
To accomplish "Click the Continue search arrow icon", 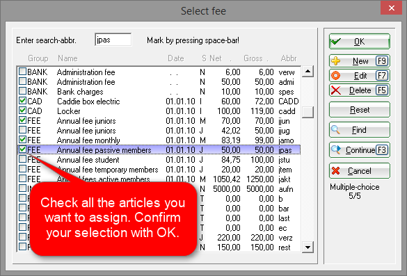I will point(336,149).
